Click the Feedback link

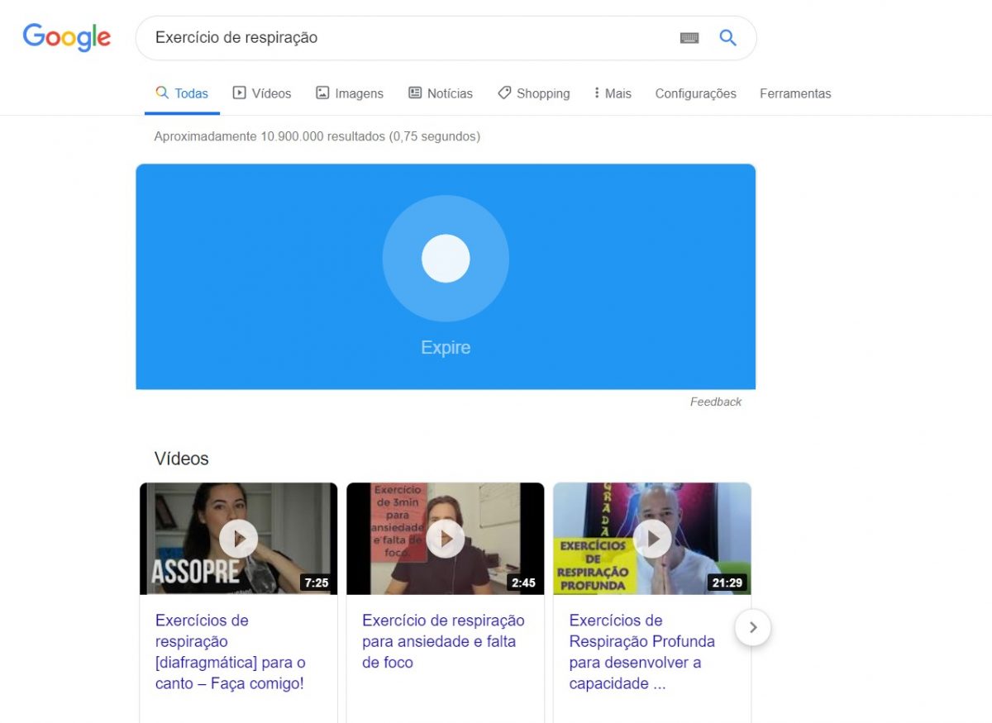pos(716,402)
